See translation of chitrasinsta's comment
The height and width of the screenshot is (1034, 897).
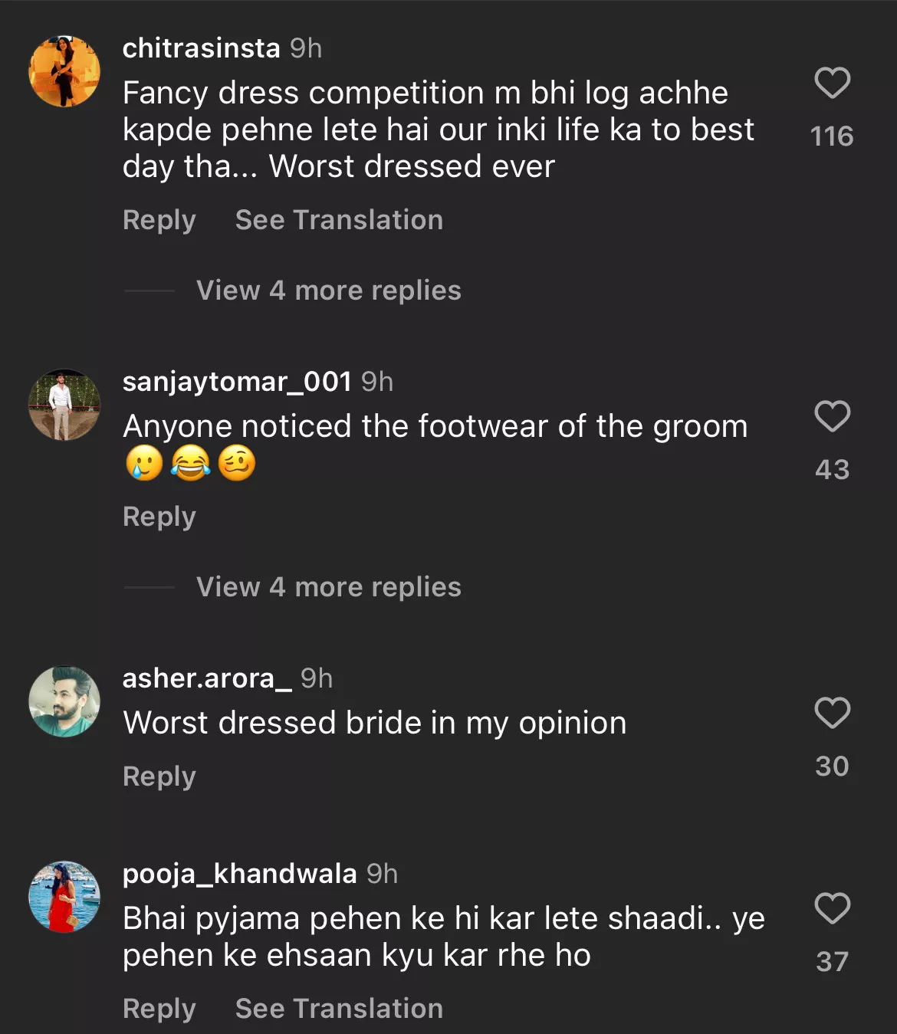pos(339,220)
